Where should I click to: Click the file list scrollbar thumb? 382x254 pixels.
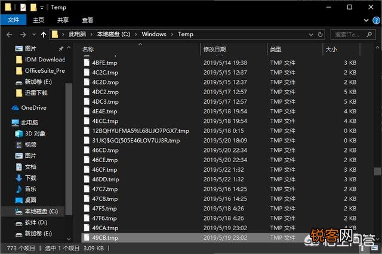[x=377, y=171]
